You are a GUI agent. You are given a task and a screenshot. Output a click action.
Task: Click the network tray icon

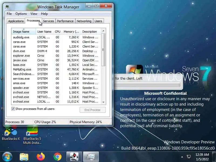[x=189, y=157]
